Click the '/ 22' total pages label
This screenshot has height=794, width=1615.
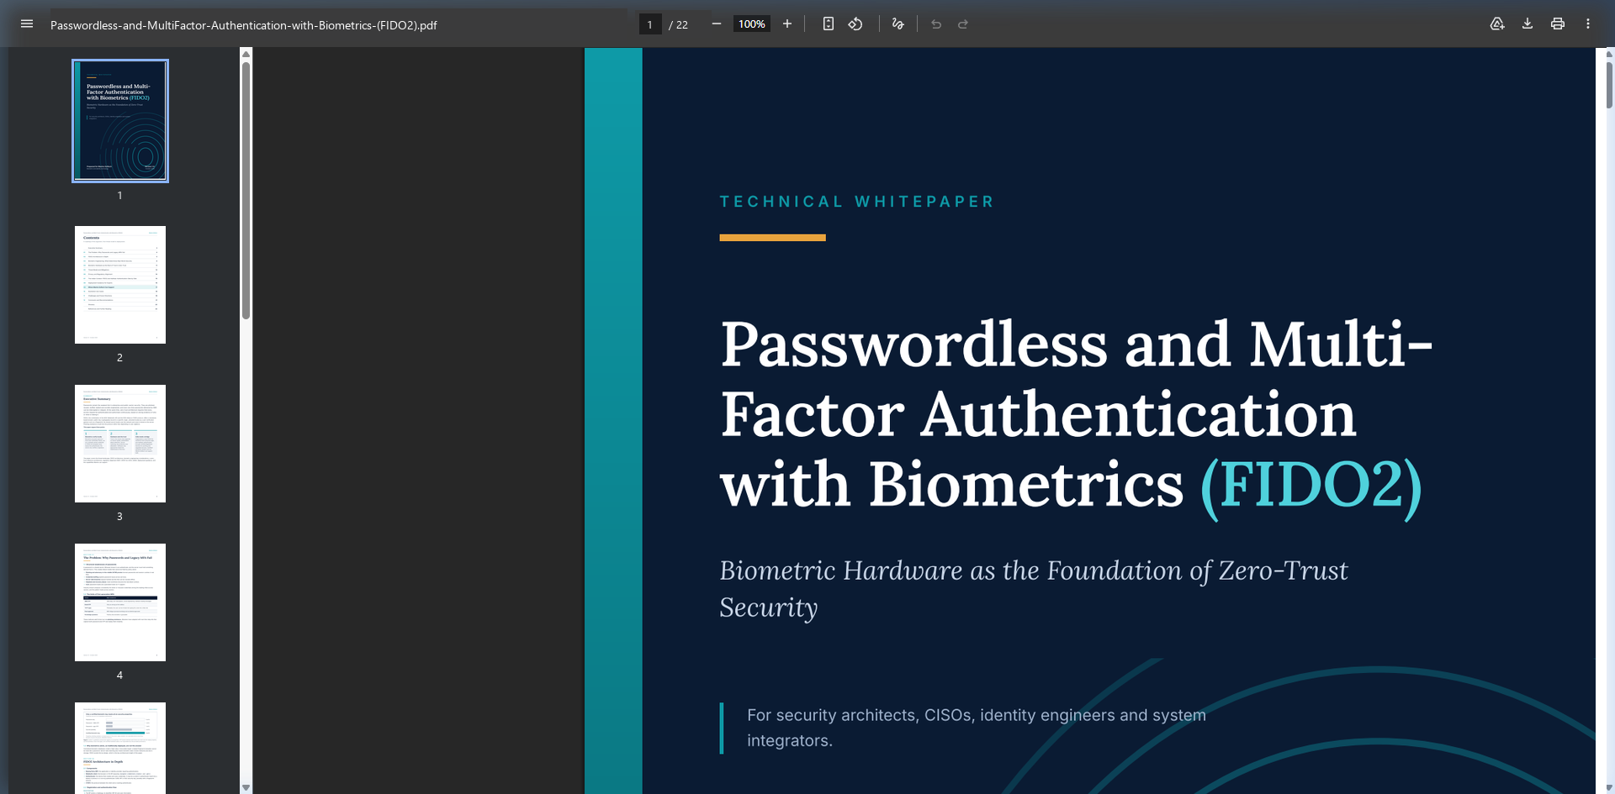(679, 24)
